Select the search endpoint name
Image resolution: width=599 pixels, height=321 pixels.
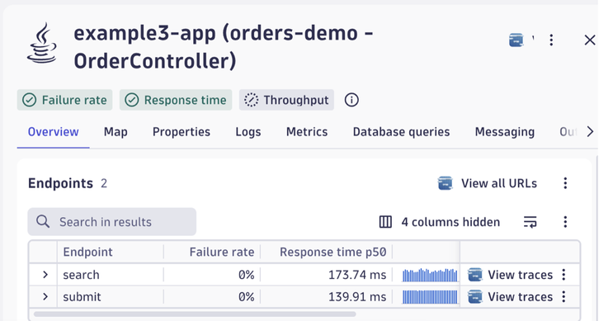(81, 275)
